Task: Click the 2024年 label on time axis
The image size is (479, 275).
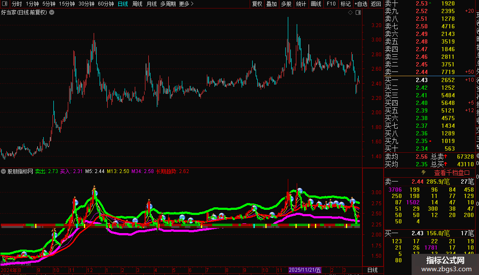Action: (x=9, y=270)
